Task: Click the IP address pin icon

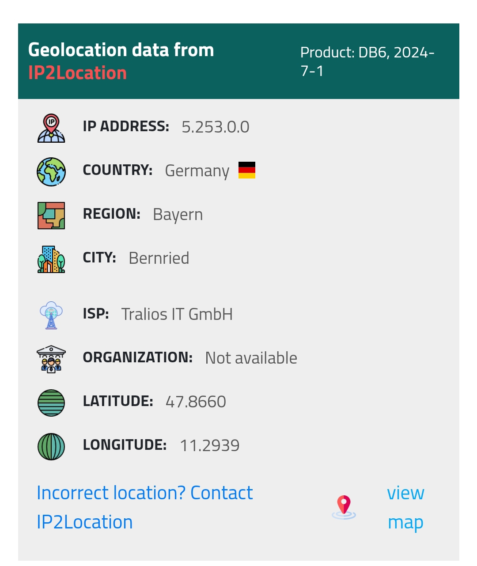Action: (x=51, y=128)
